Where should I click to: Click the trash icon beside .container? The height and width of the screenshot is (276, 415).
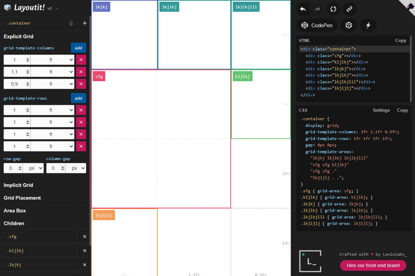pyautogui.click(x=71, y=23)
